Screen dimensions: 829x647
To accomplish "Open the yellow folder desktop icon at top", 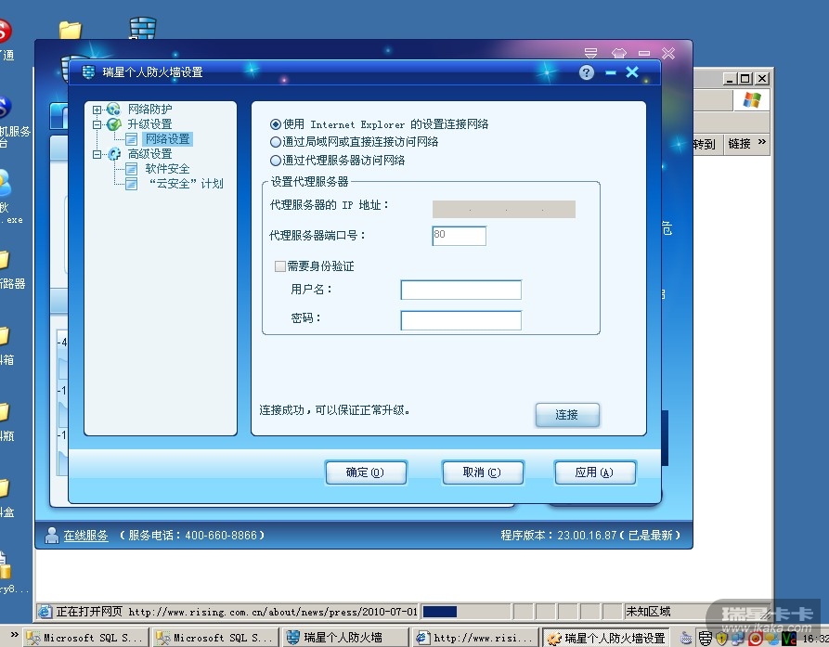I will coord(71,30).
